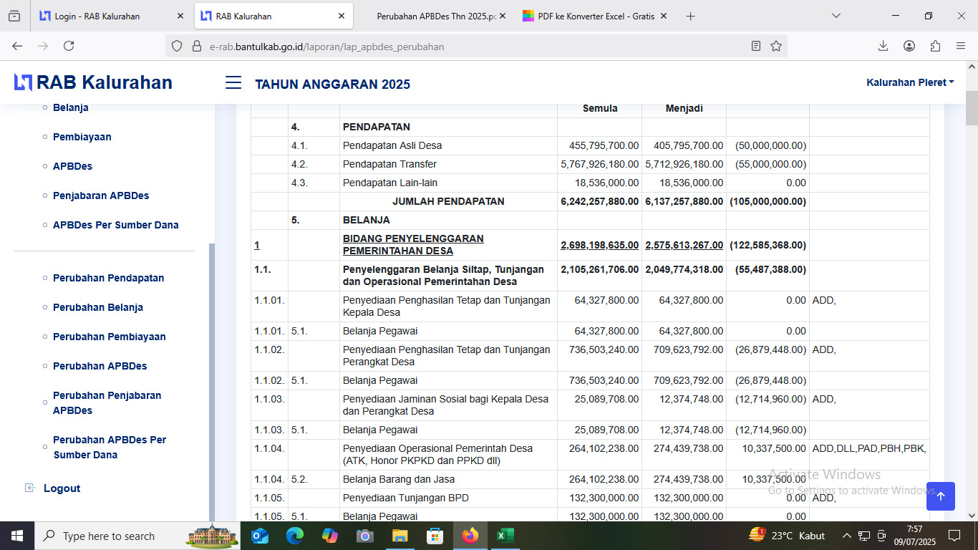Switch to Perubahan APBDes Thn 2025 tab
Screen dimensions: 978x550
[437, 16]
